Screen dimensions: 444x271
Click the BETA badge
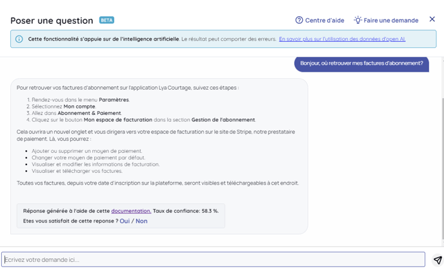[x=106, y=20]
